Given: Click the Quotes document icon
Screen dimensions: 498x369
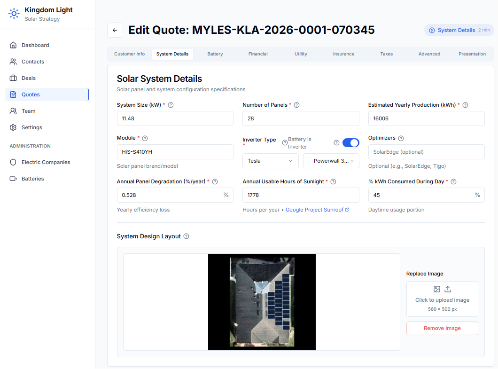Looking at the screenshot, I should [x=13, y=94].
